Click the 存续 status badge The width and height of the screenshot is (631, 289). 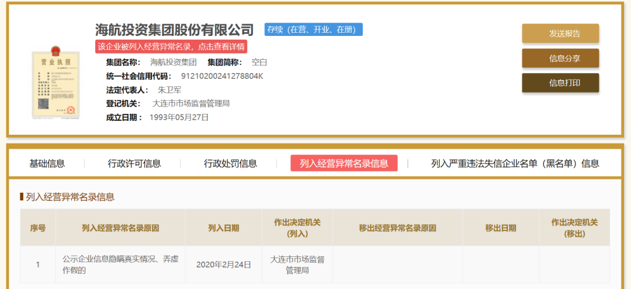pos(314,30)
